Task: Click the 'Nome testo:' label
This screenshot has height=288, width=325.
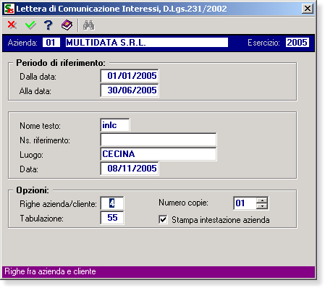Action: [x=40, y=126]
